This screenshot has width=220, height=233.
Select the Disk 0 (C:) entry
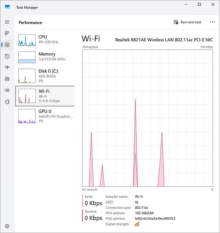45,76
